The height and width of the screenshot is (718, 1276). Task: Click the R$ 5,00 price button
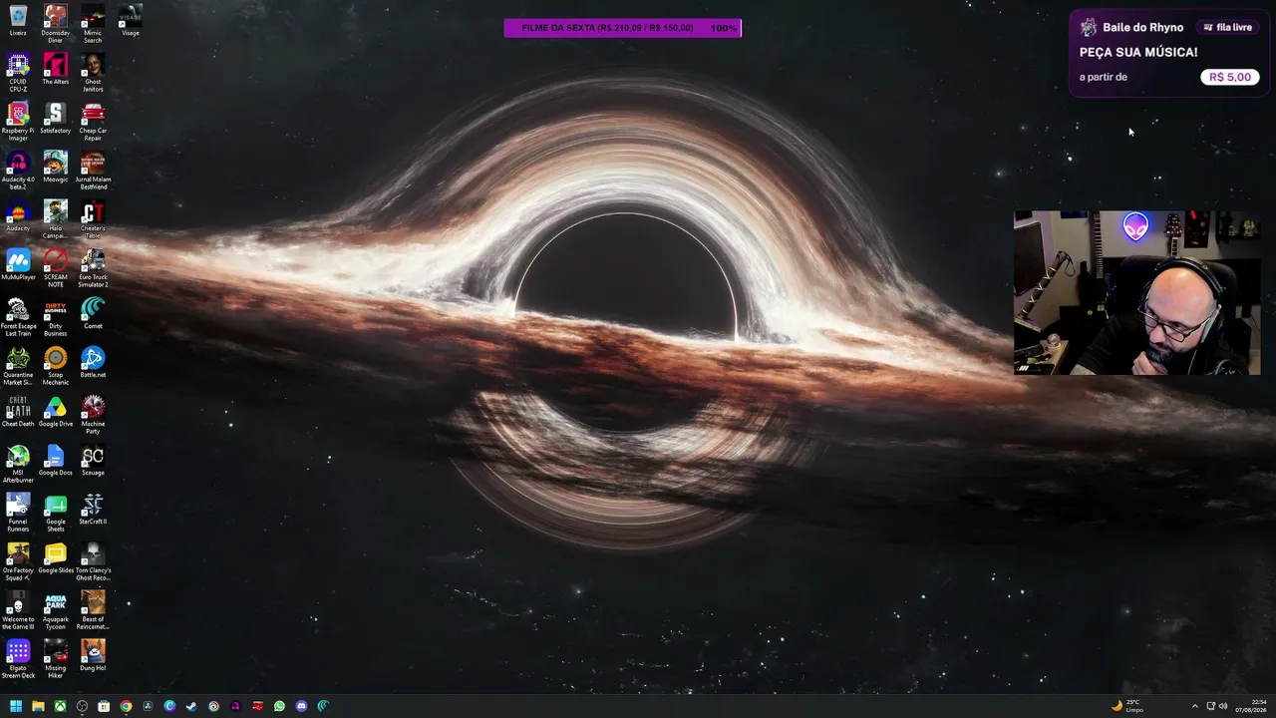pyautogui.click(x=1229, y=77)
